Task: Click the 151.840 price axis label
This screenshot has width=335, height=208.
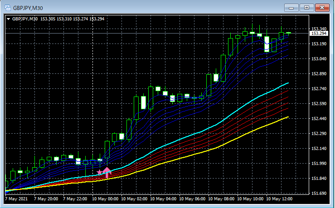Action: point(319,178)
